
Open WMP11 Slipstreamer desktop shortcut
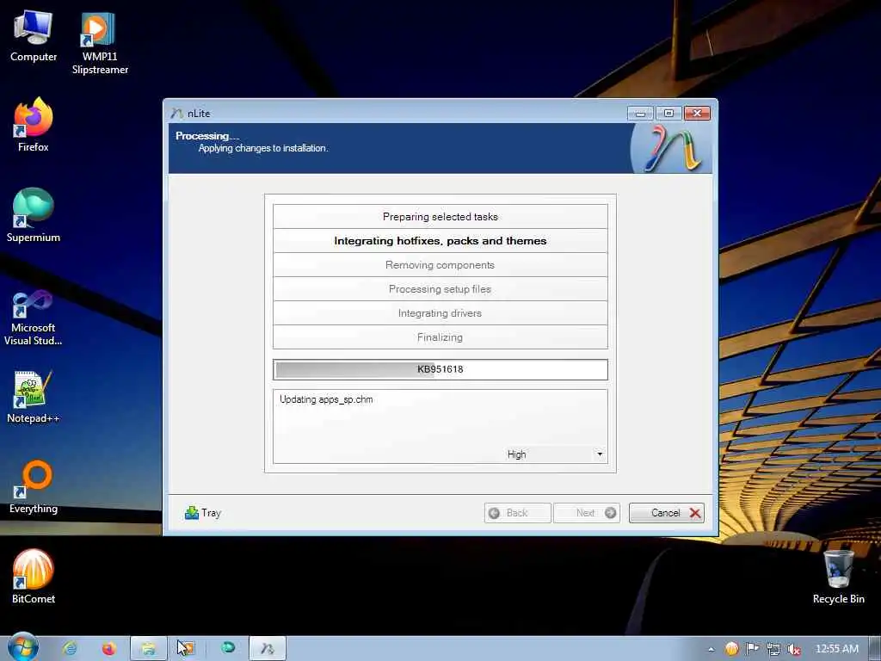coord(100,43)
